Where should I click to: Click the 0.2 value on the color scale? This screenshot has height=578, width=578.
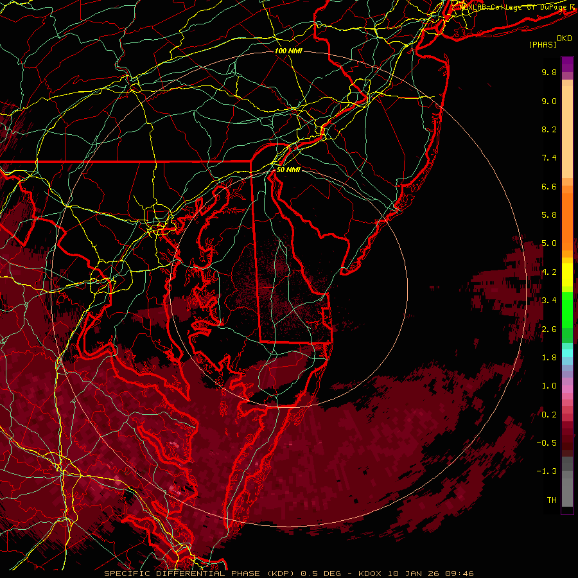click(549, 415)
